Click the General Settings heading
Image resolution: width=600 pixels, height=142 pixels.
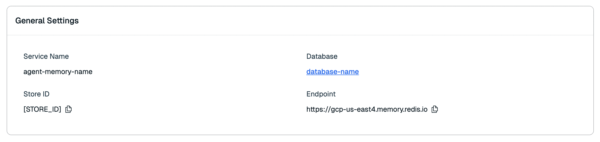pyautogui.click(x=47, y=21)
